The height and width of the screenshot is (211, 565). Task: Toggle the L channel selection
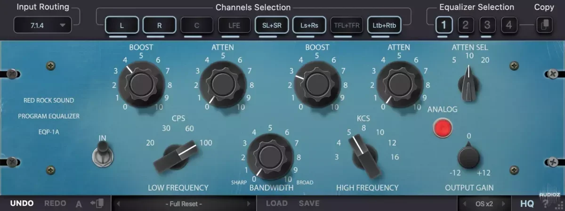(122, 25)
